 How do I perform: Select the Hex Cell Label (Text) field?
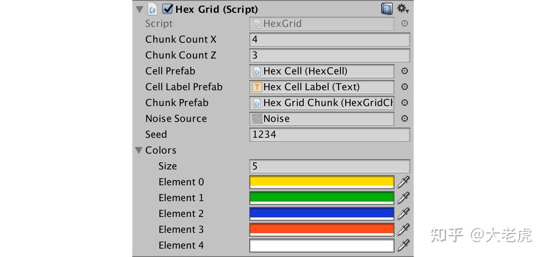tap(321, 87)
